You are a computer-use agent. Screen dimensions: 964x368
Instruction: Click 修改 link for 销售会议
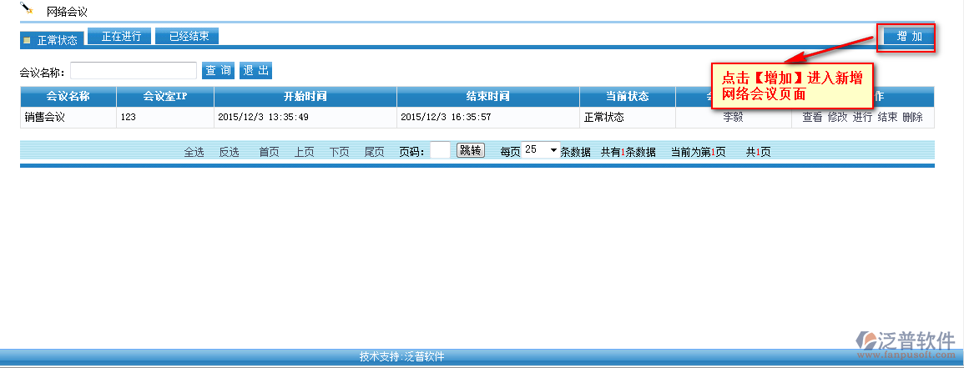click(837, 118)
